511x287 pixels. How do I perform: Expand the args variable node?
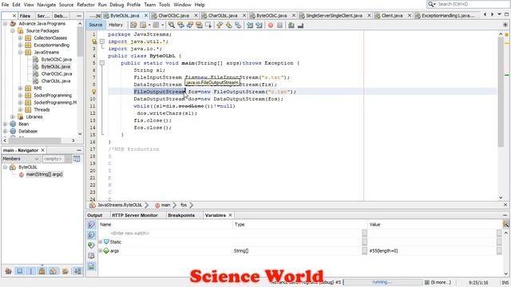coord(101,250)
